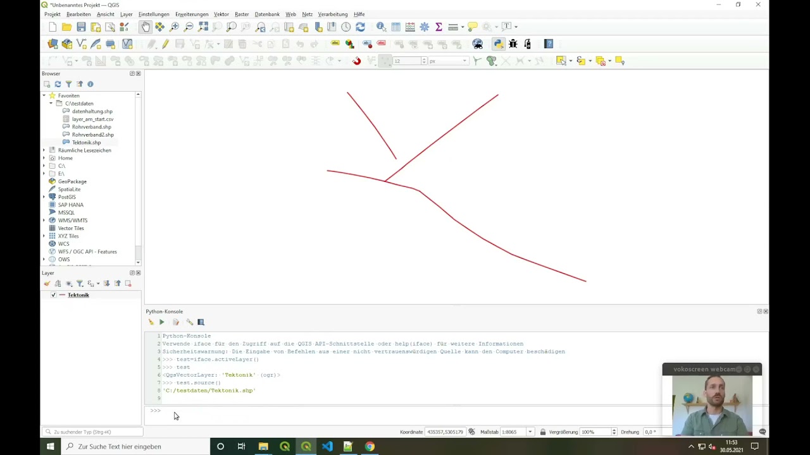Image resolution: width=810 pixels, height=455 pixels.
Task: Expand the XYZ Tiles node
Action: click(x=44, y=236)
